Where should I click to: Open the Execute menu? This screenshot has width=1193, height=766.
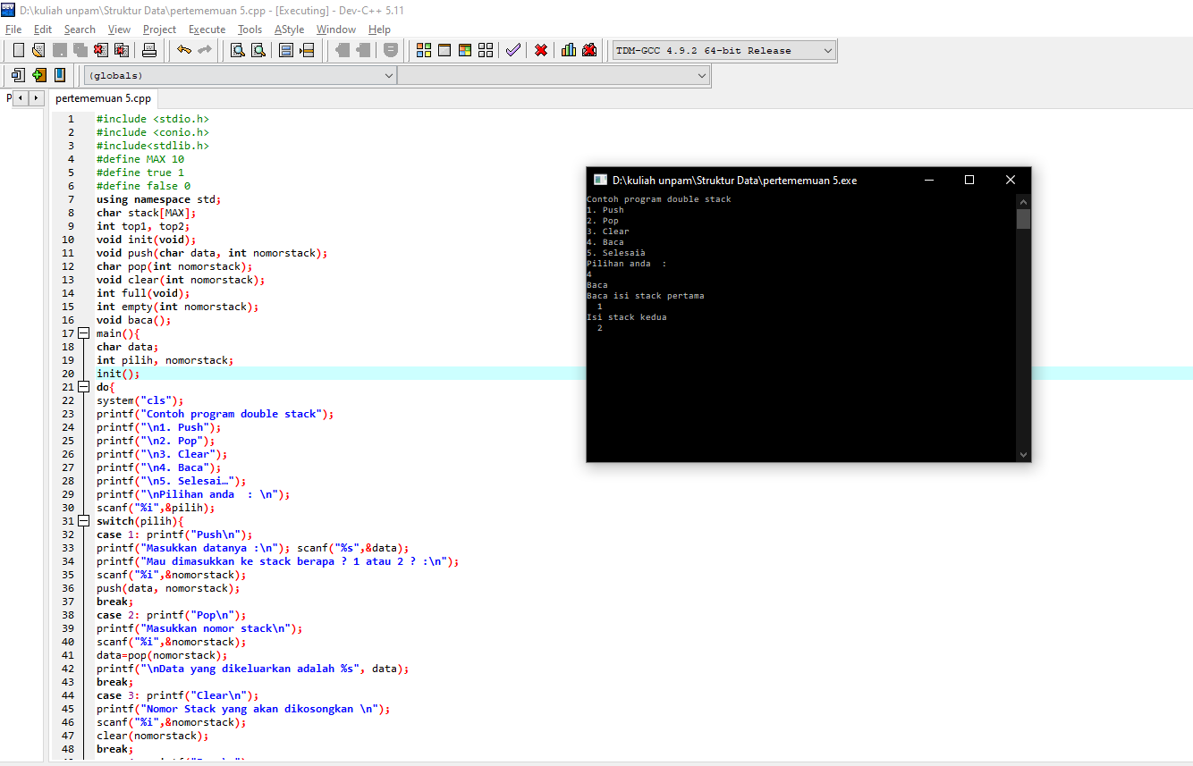(x=207, y=29)
